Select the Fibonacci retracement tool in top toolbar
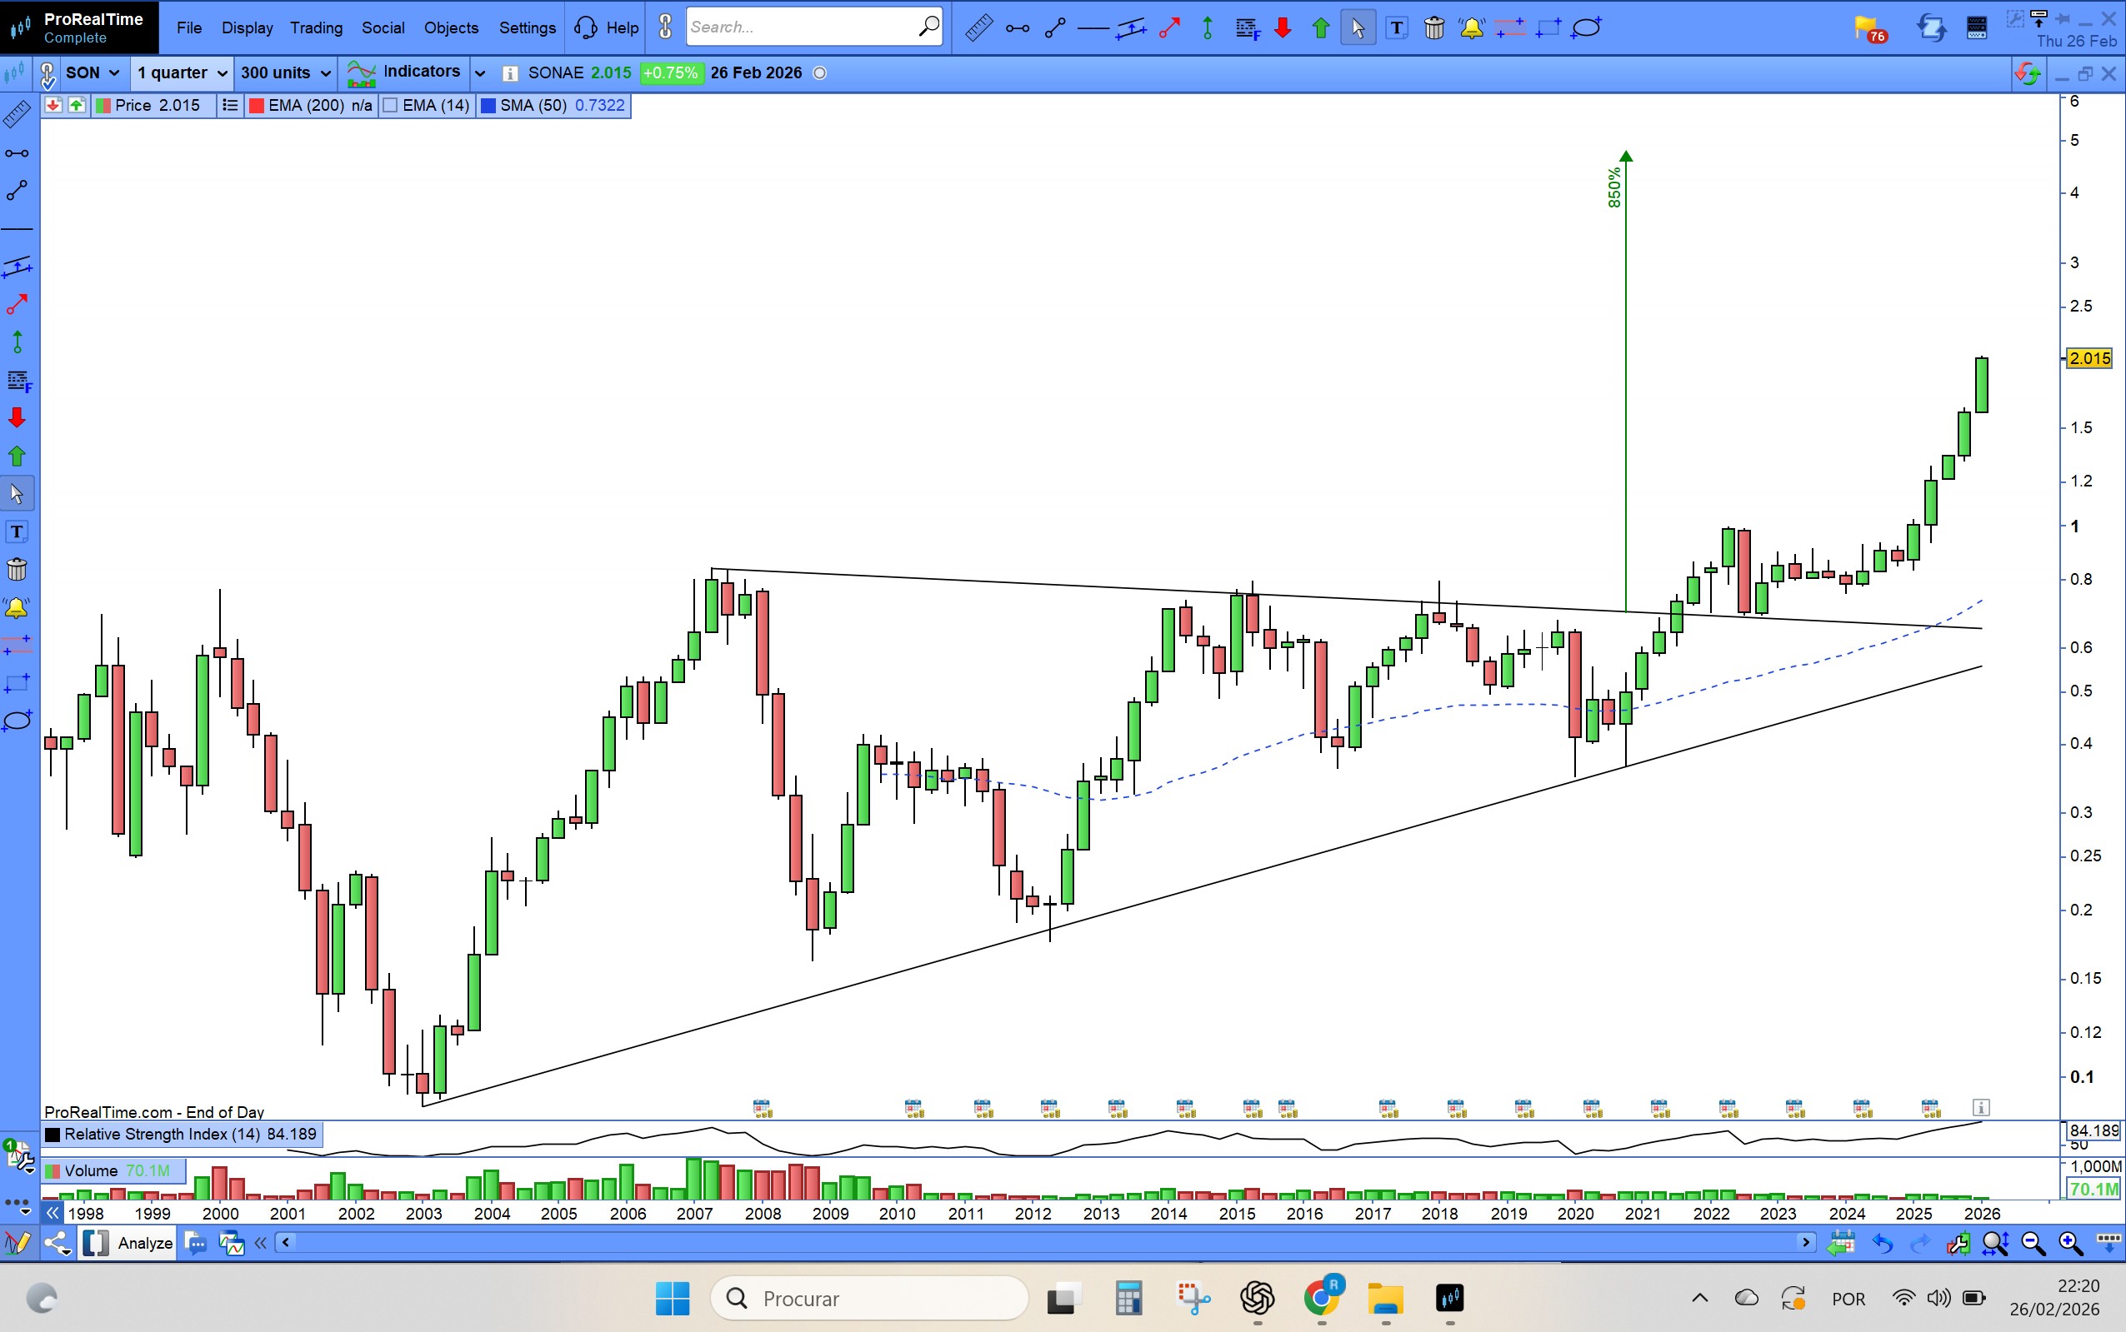Viewport: 2126px width, 1332px height. 1247,28
